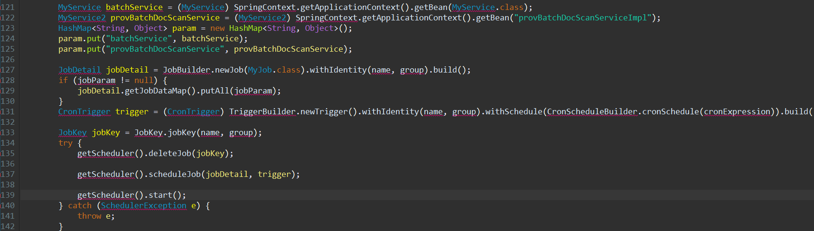Viewport: 814px width, 231px height.
Task: Click the try keyword on line 134
Action: pyautogui.click(x=65, y=143)
